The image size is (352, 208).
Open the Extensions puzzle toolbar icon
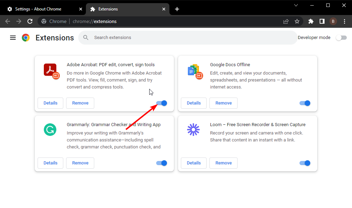click(x=311, y=21)
